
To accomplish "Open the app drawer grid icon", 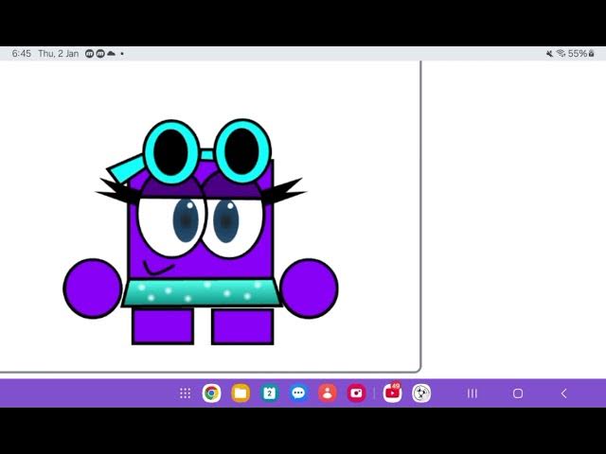I will pyautogui.click(x=186, y=393).
